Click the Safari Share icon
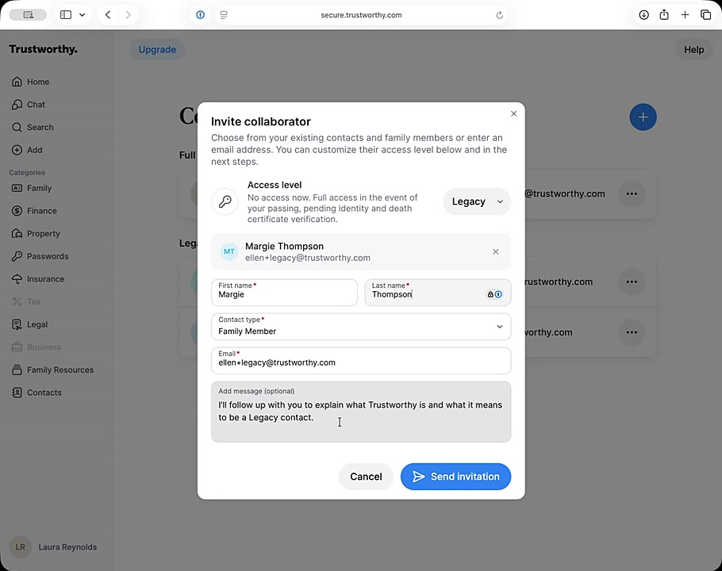This screenshot has width=722, height=571. (664, 15)
